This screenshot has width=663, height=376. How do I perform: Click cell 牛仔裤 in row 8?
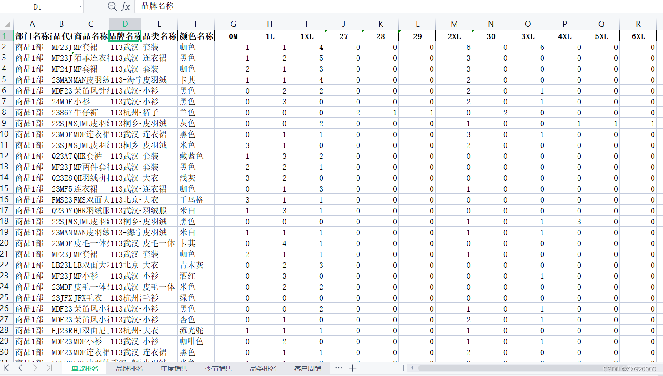[x=90, y=112]
